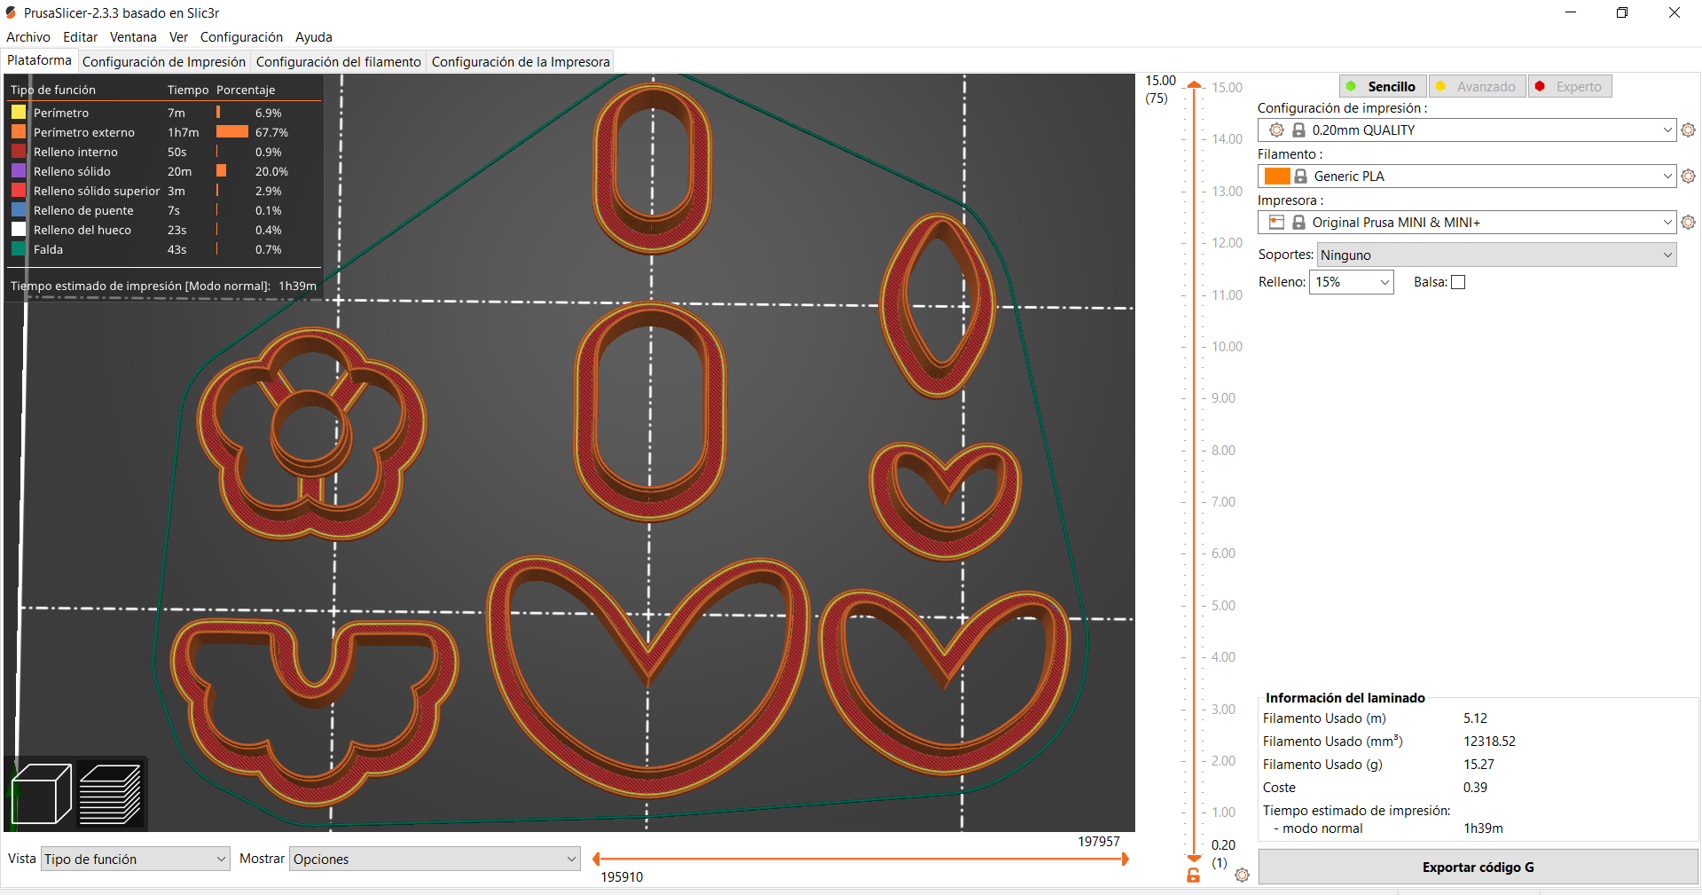Enable the Balsa checkbox
1702x895 pixels.
tap(1458, 282)
